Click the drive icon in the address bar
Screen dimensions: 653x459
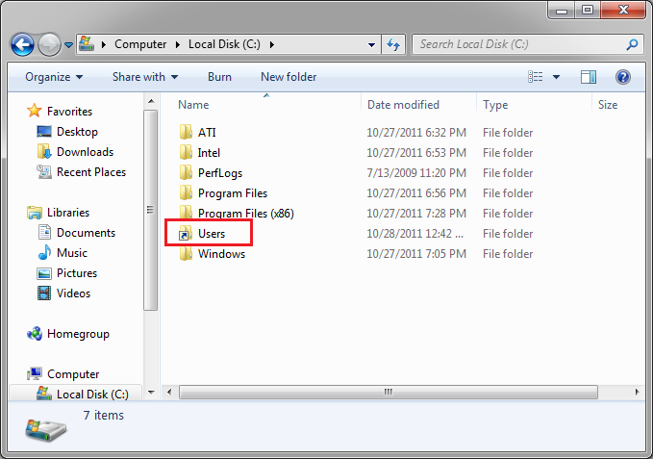tap(87, 43)
